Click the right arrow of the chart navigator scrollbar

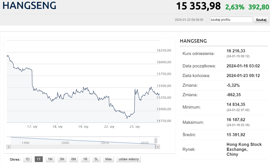pos(158,147)
